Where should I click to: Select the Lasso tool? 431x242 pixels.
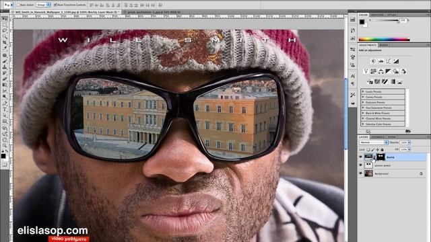coord(5,30)
